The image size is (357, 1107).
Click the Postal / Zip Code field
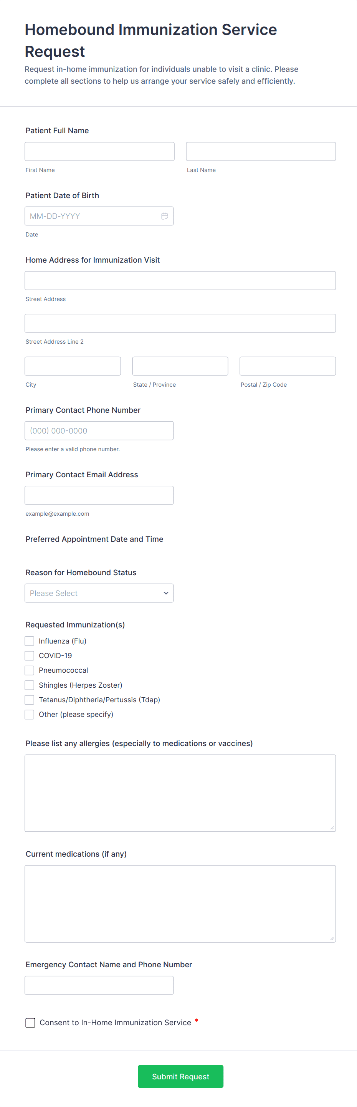288,366
